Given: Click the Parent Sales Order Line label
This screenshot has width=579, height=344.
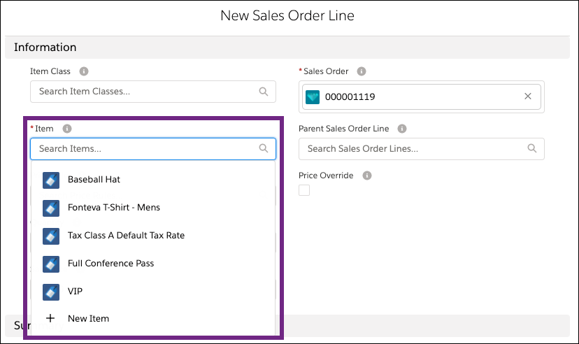Looking at the screenshot, I should [x=343, y=129].
